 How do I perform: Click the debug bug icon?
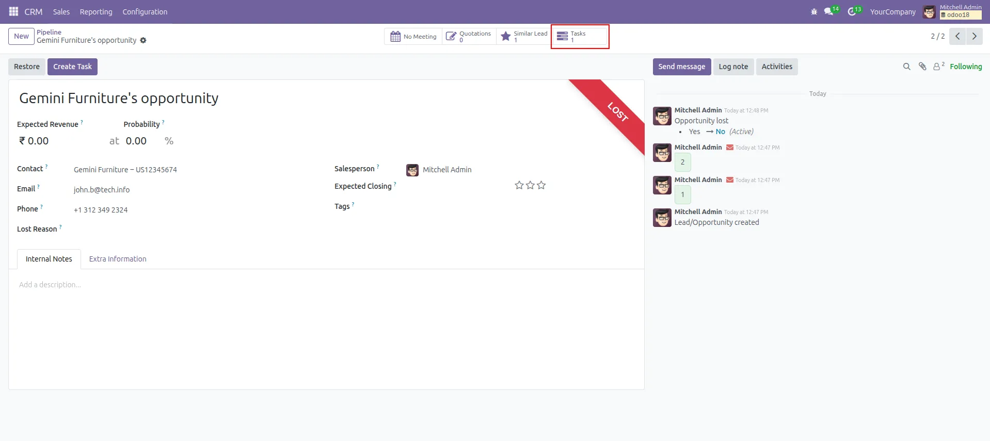(x=814, y=11)
